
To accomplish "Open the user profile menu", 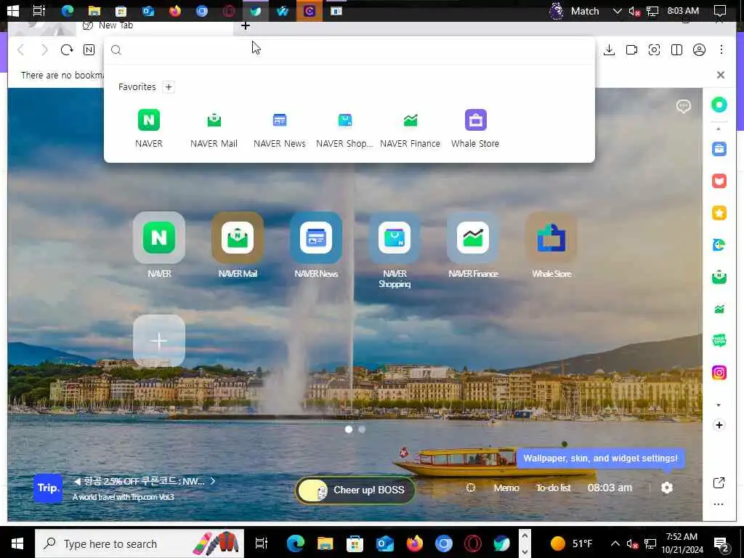I will coord(699,50).
